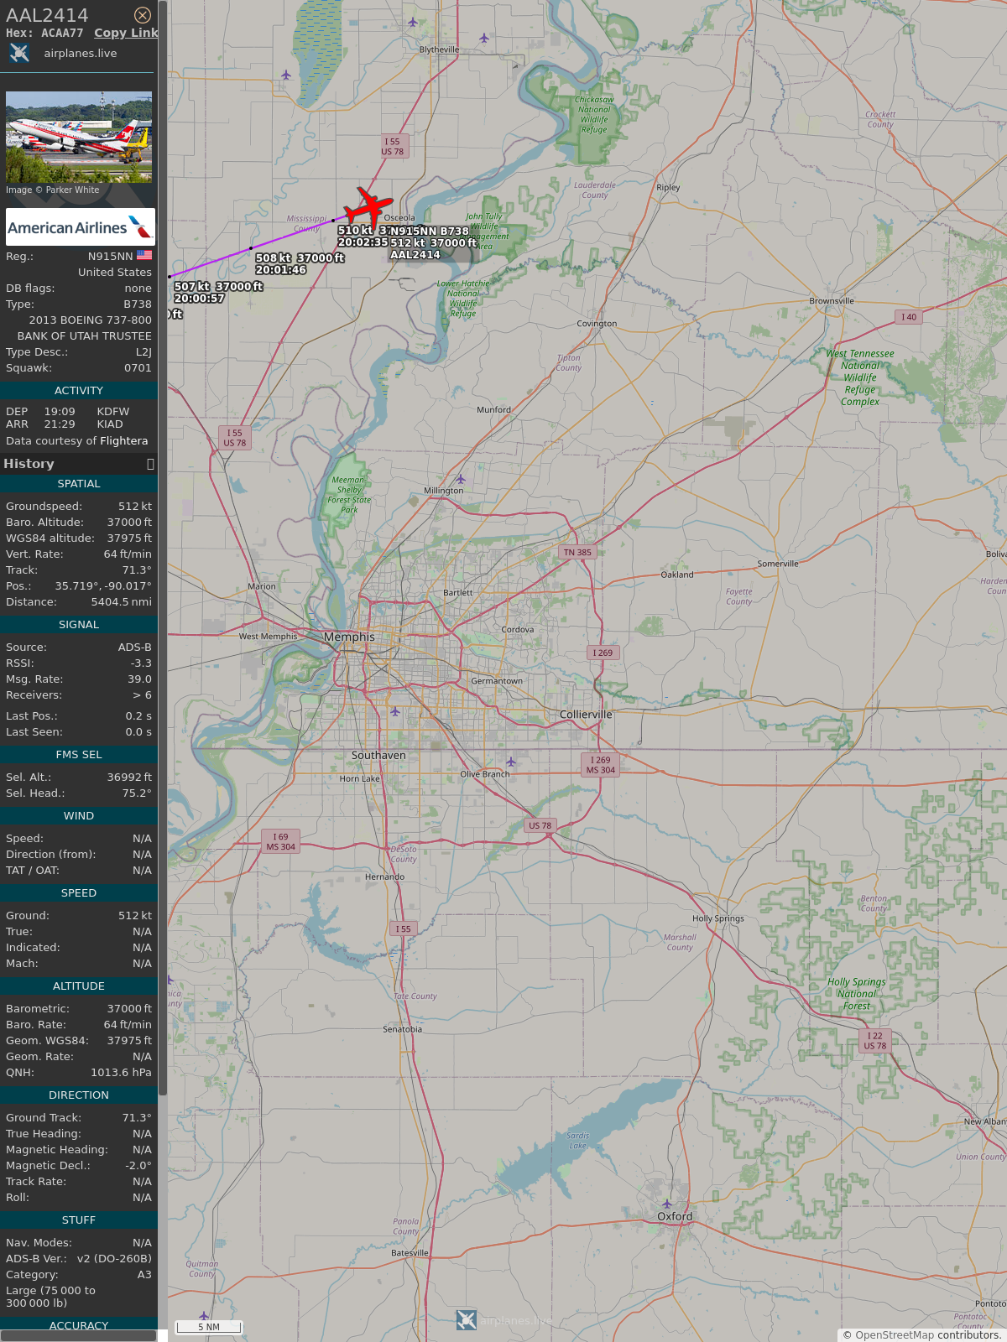The width and height of the screenshot is (1007, 1342).
Task: Click the American Airlines logo image
Action: click(81, 226)
